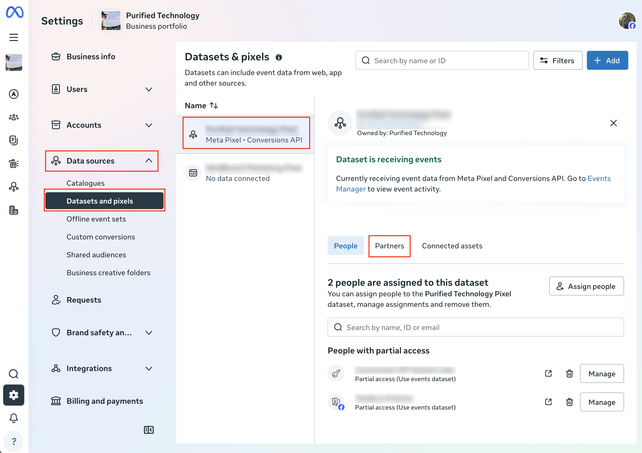The height and width of the screenshot is (453, 642).
Task: Sort datasets by Name
Action: (x=201, y=106)
